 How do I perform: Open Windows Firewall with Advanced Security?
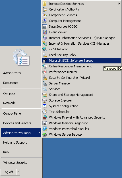[81, 117]
